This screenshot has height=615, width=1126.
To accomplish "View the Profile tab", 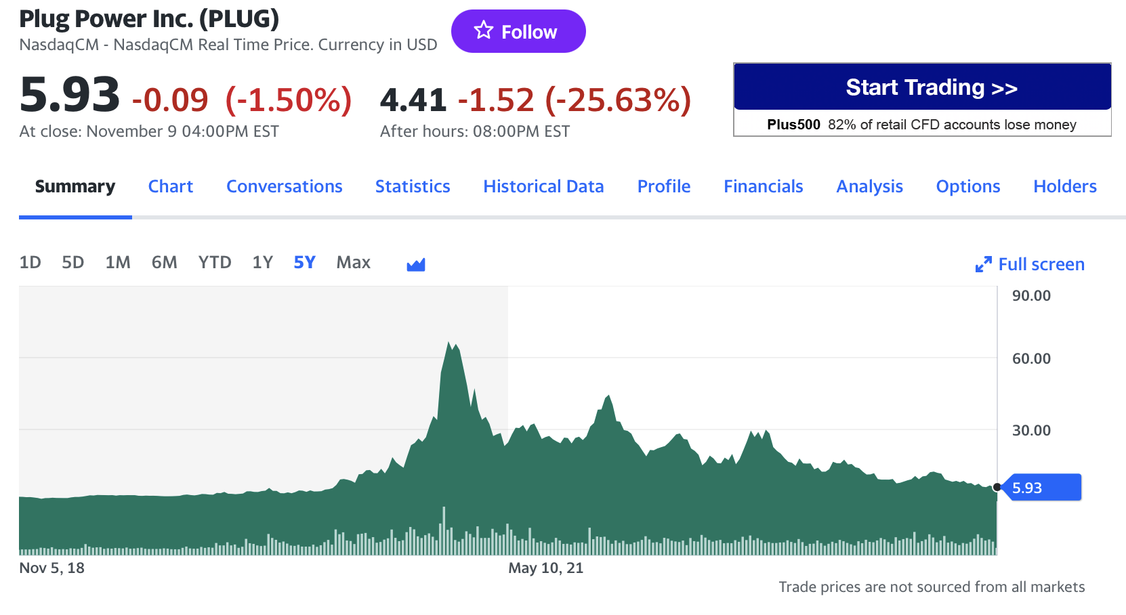I will [x=663, y=186].
